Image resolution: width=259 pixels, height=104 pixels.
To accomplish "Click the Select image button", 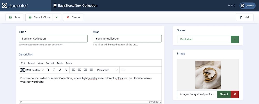I will coord(224,94).
